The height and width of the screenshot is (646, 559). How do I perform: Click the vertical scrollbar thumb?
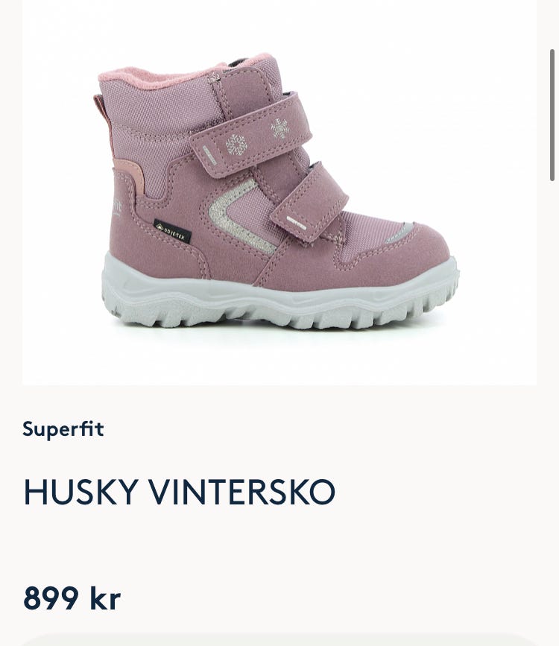coord(552,115)
